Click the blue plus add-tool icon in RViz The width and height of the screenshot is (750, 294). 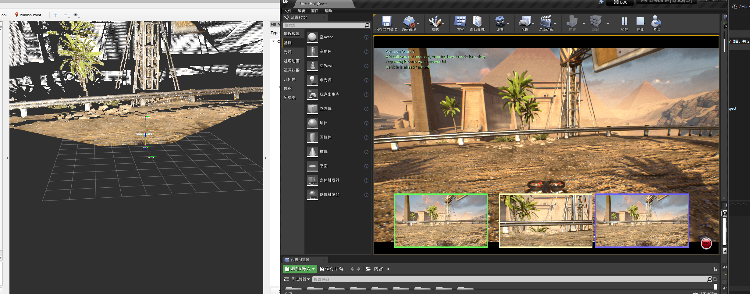click(55, 15)
